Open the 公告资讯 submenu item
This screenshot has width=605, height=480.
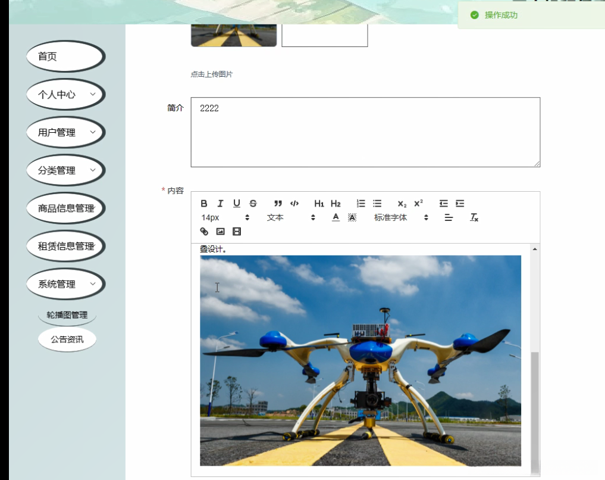coord(67,339)
